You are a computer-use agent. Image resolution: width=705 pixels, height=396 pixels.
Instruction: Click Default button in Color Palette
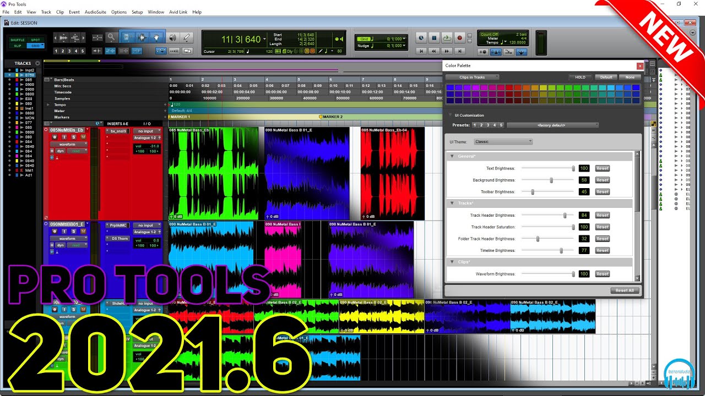tap(606, 77)
